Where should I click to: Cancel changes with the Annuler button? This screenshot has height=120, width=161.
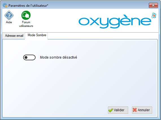pyautogui.click(x=142, y=110)
